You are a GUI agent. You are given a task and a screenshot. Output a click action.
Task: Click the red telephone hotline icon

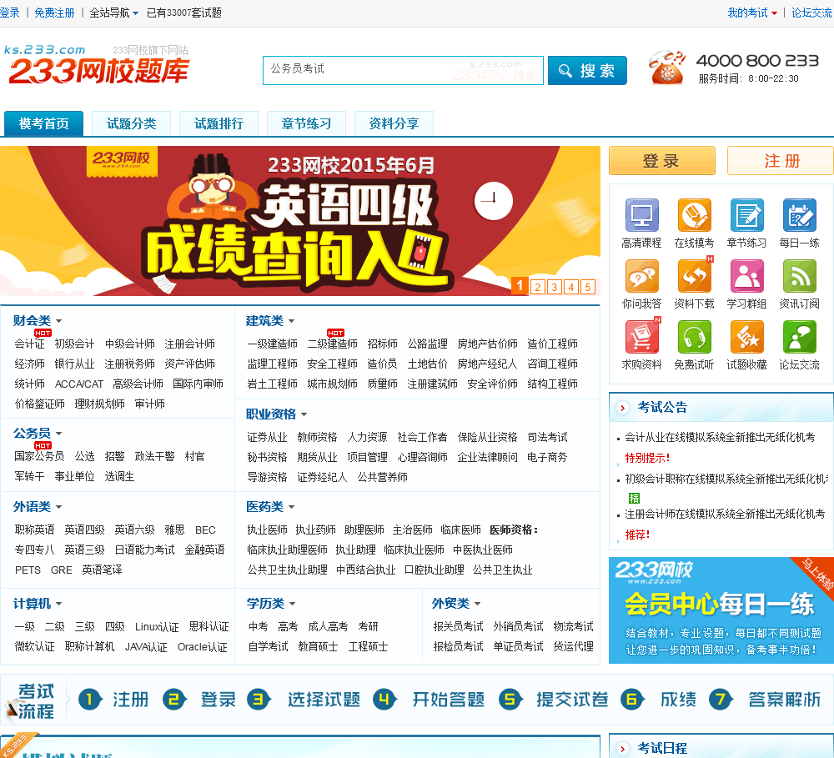(x=666, y=68)
